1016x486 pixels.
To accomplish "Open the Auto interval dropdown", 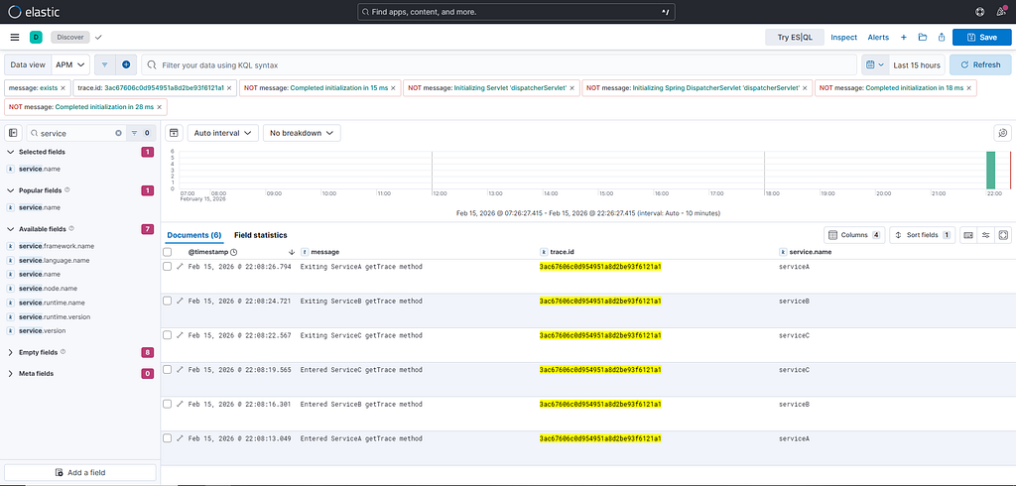I will point(223,133).
